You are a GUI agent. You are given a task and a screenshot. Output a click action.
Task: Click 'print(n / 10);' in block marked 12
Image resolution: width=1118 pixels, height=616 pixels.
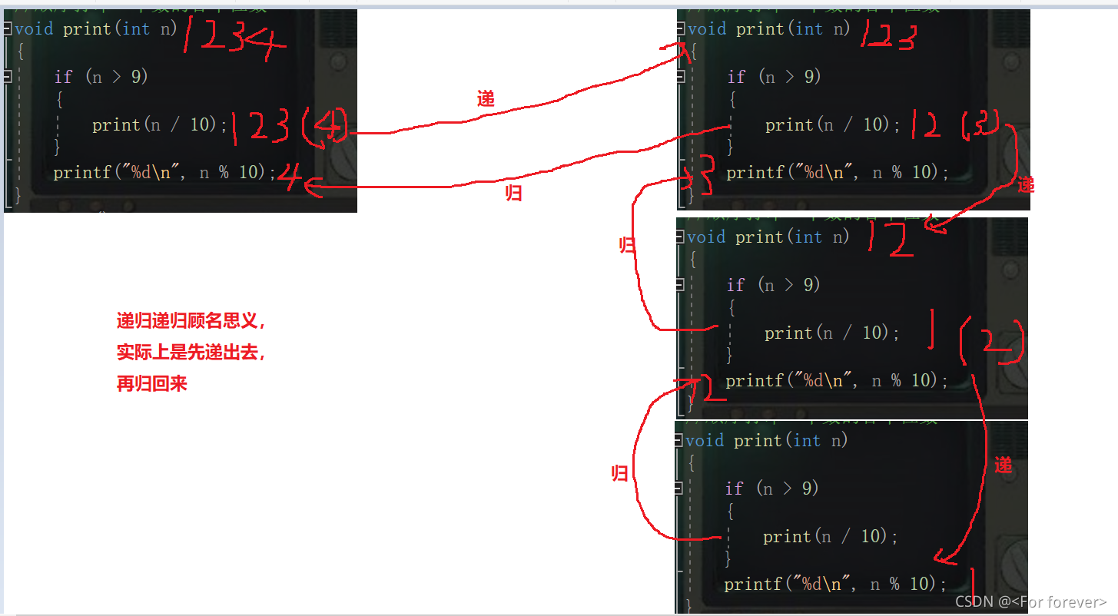pos(832,333)
